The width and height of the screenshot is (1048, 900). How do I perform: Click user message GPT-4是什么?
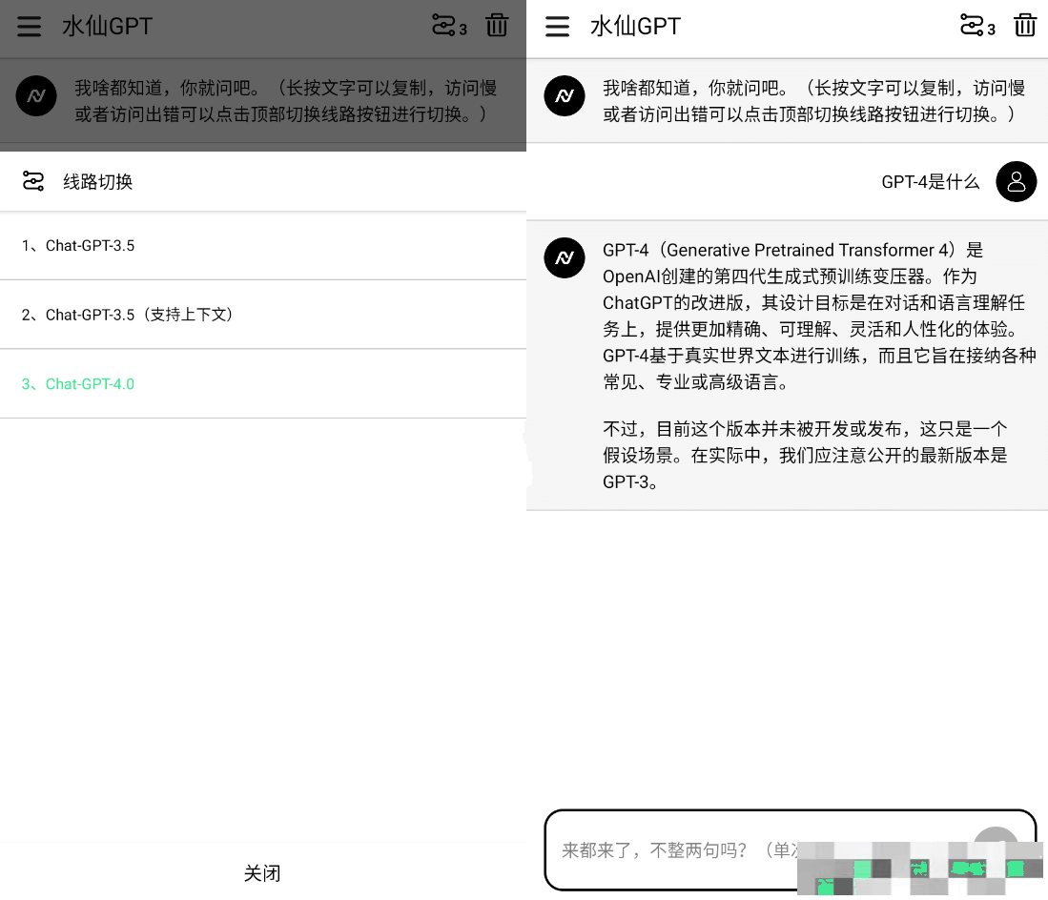click(931, 182)
